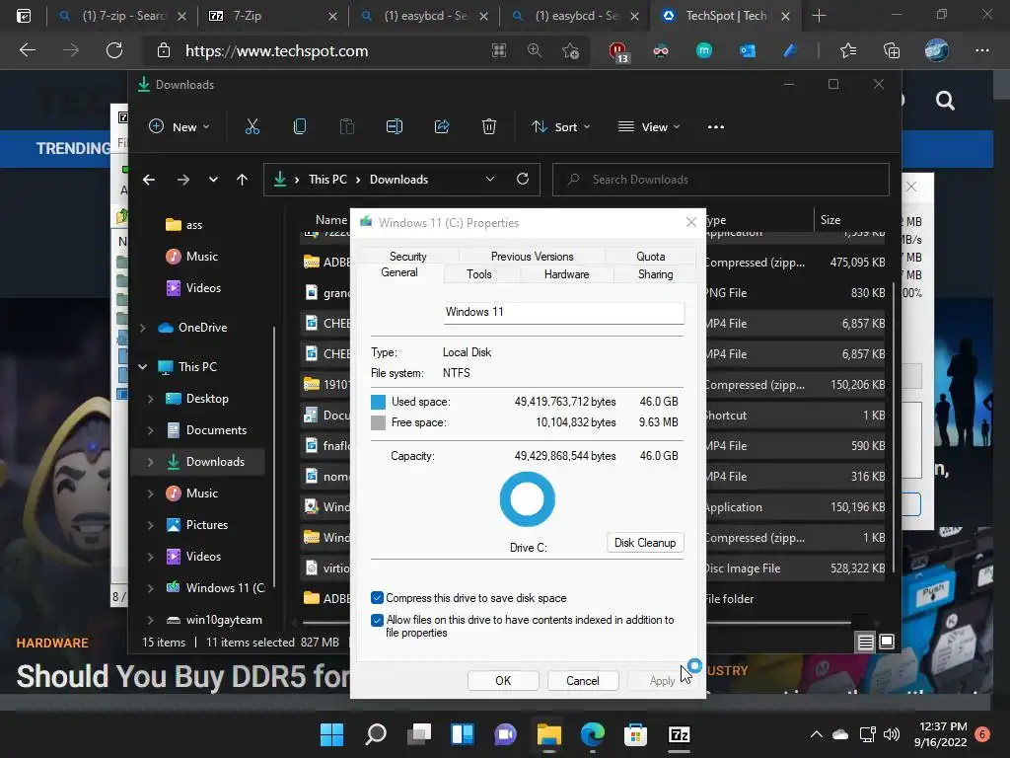Switch to Previous Versions tab

coord(532,257)
